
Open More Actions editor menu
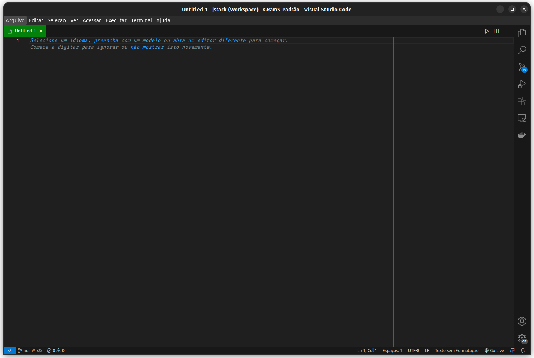pos(505,31)
